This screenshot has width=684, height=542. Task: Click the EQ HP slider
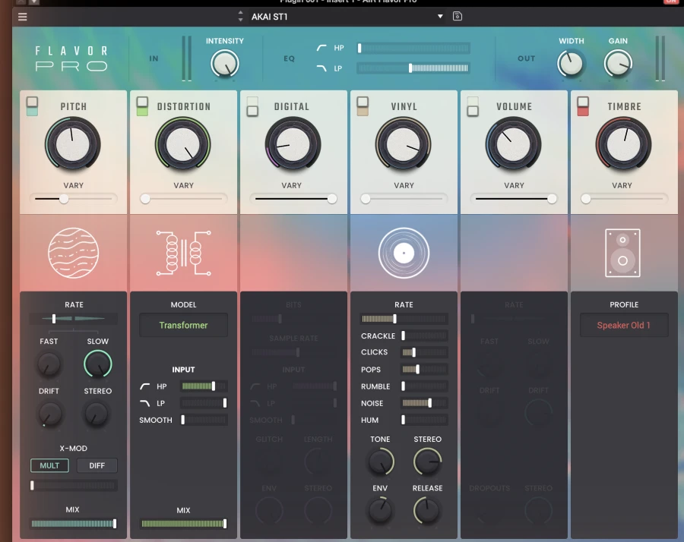click(x=413, y=48)
